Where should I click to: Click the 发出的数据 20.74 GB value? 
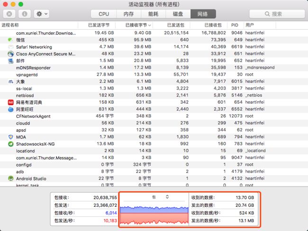(x=245, y=205)
